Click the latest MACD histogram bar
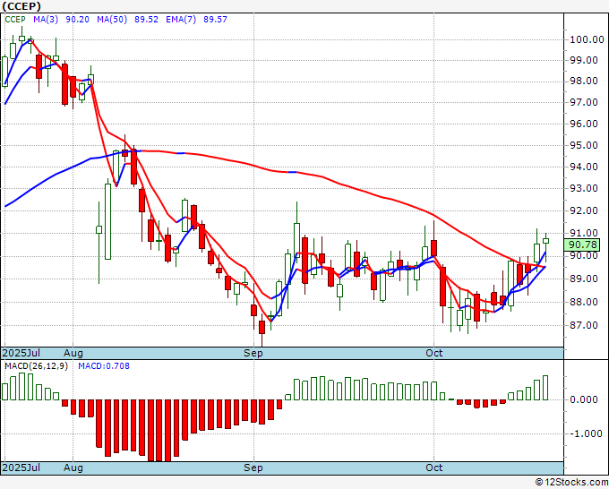The image size is (609, 489). [x=545, y=388]
